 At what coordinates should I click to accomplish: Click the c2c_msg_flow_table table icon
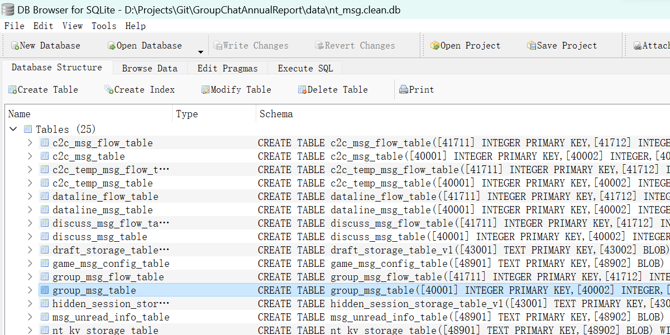pos(45,143)
